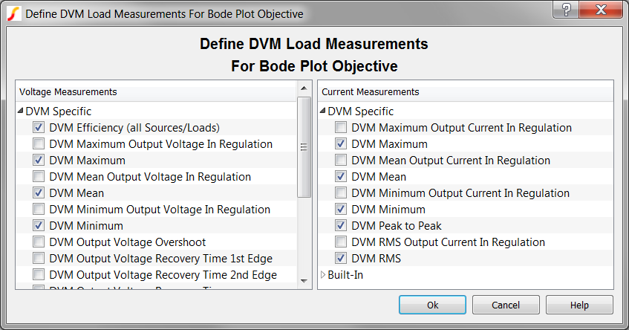
Task: Click the Cancel button
Action: coord(506,305)
